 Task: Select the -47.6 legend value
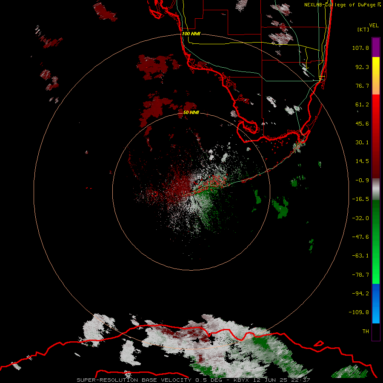pyautogui.click(x=360, y=237)
